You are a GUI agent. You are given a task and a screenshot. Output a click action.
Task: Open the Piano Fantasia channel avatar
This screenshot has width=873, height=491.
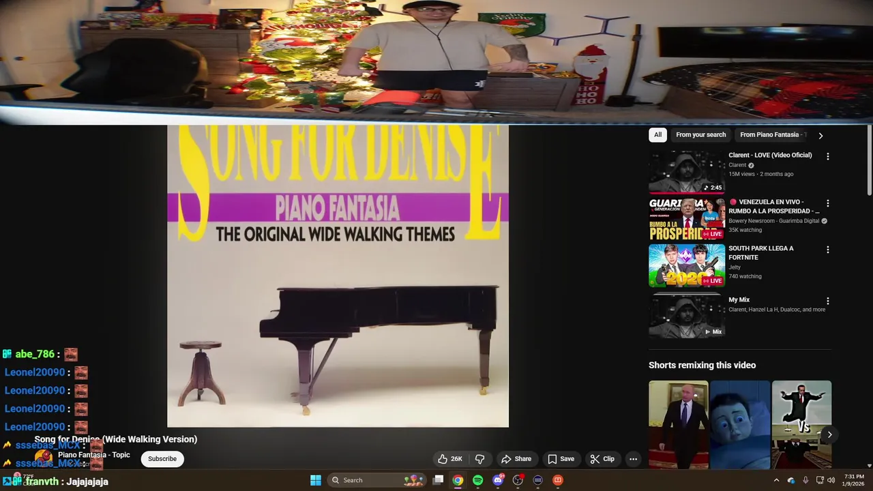(x=44, y=458)
